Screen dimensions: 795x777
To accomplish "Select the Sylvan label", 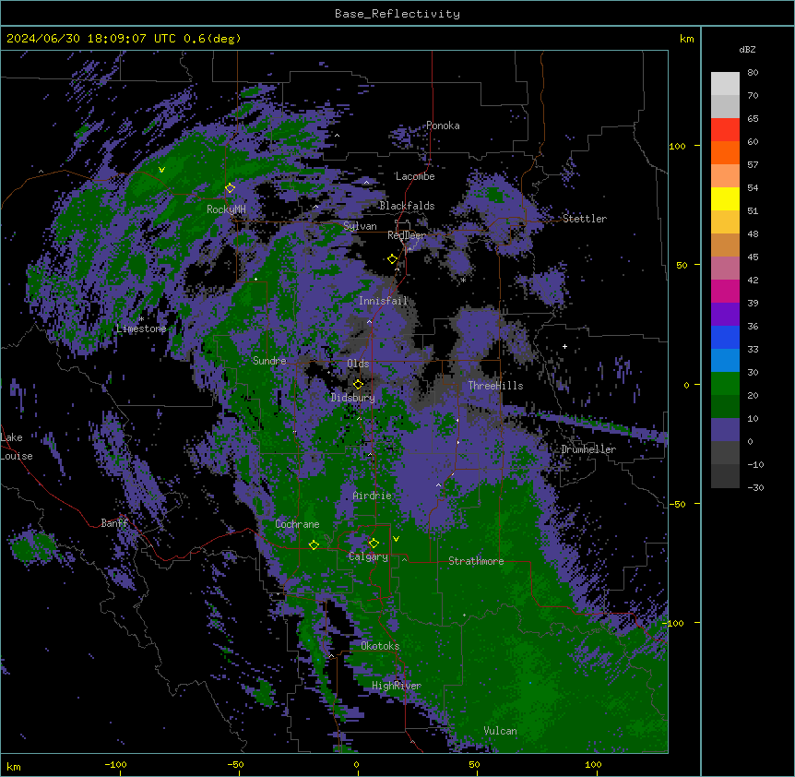I will [360, 226].
